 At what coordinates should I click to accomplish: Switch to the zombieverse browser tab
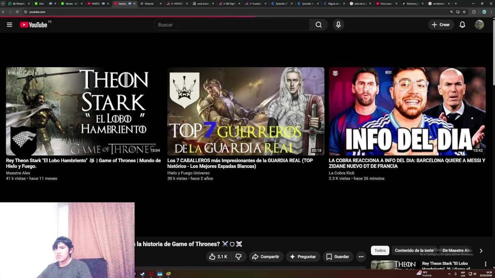click(x=438, y=3)
